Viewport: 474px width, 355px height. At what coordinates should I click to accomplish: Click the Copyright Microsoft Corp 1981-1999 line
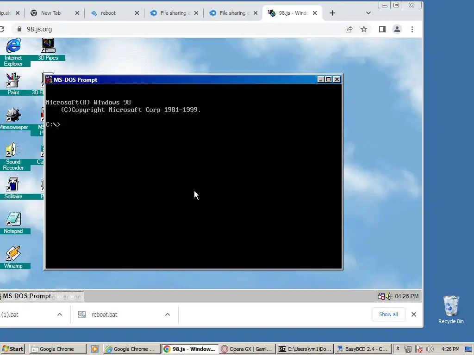coord(131,110)
